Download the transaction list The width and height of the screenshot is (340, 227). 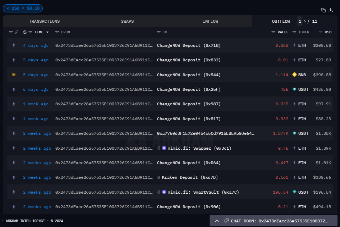pos(330,10)
